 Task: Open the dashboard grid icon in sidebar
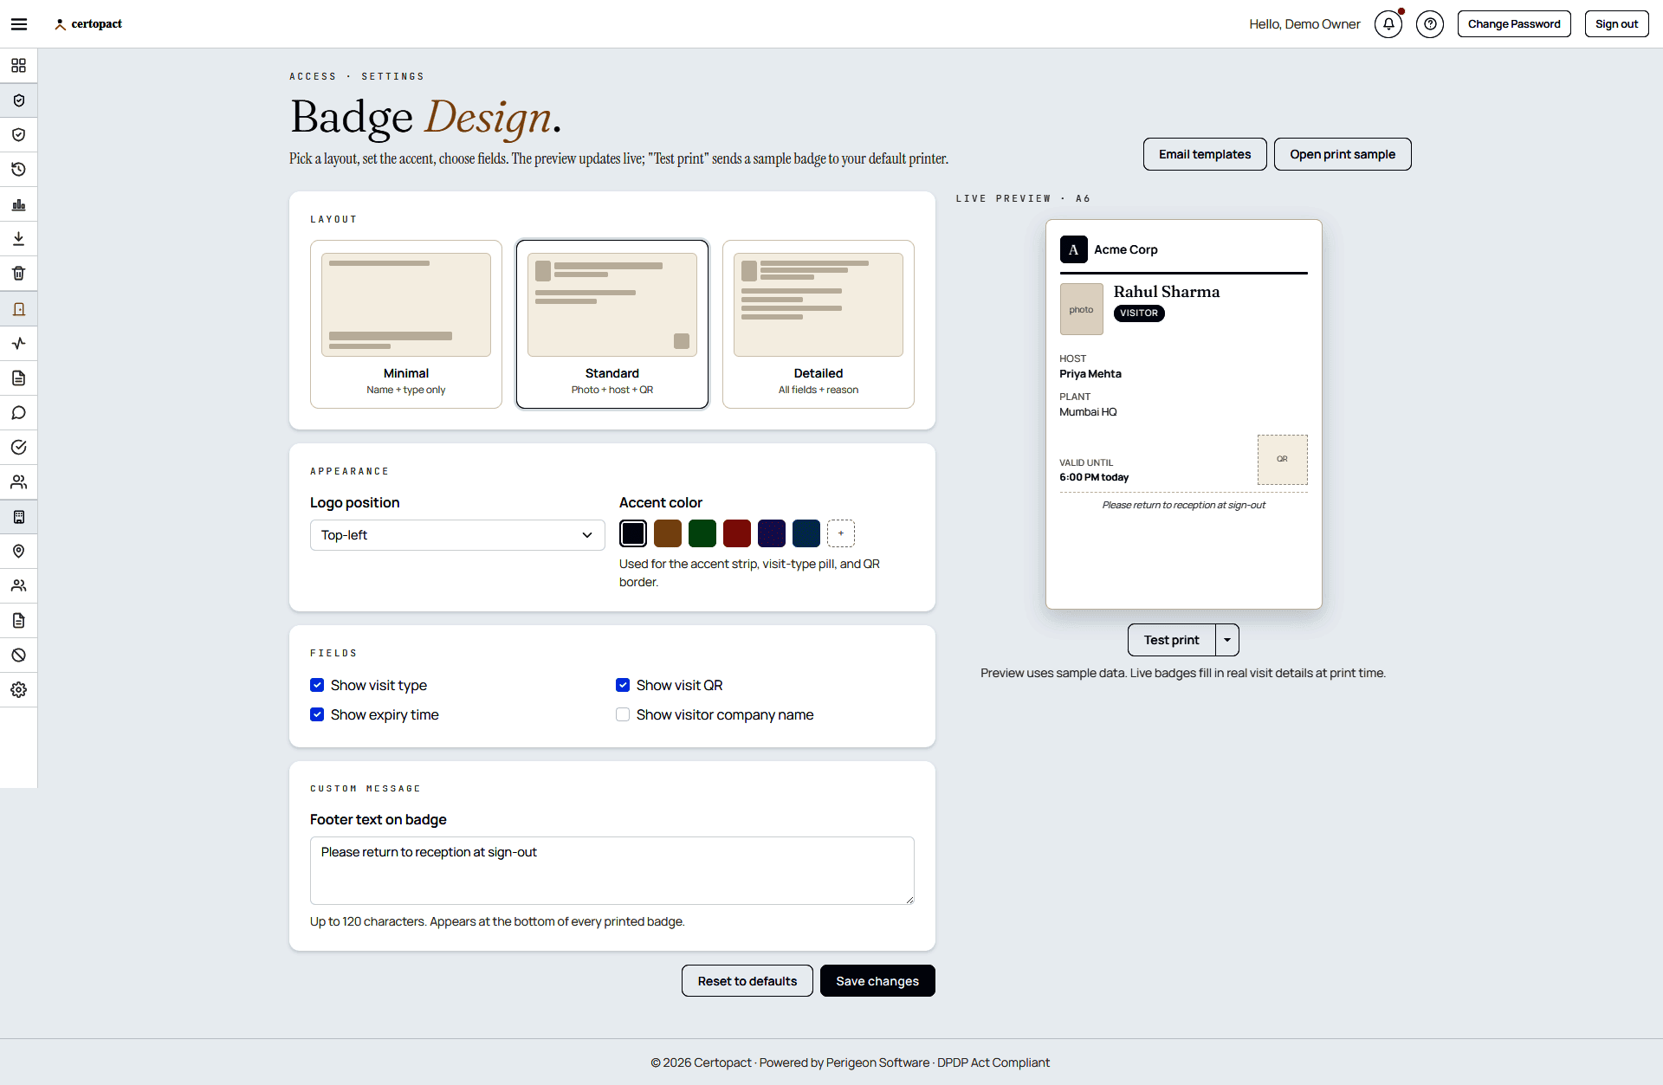tap(18, 66)
